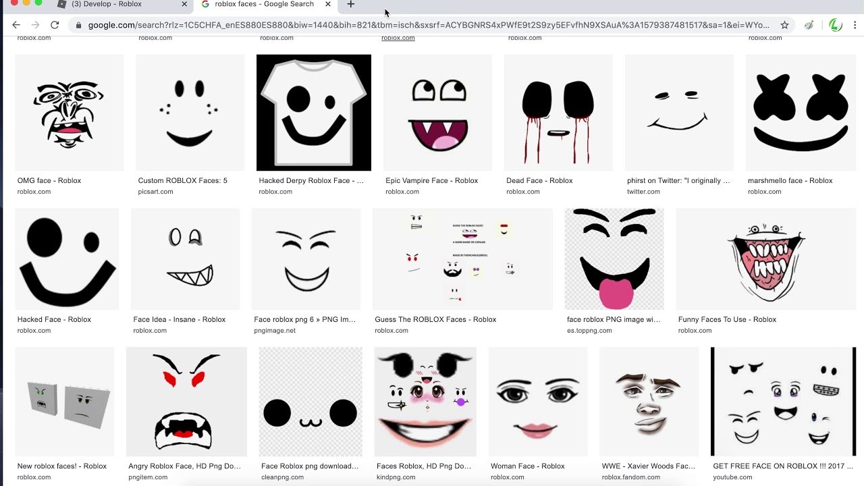The width and height of the screenshot is (864, 486).
Task: Click the cleanpng.com source text
Action: (282, 477)
